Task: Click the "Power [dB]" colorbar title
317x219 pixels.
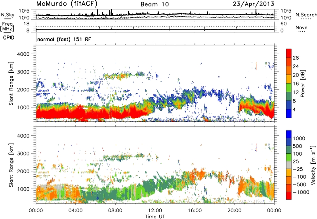Action: (303, 83)
